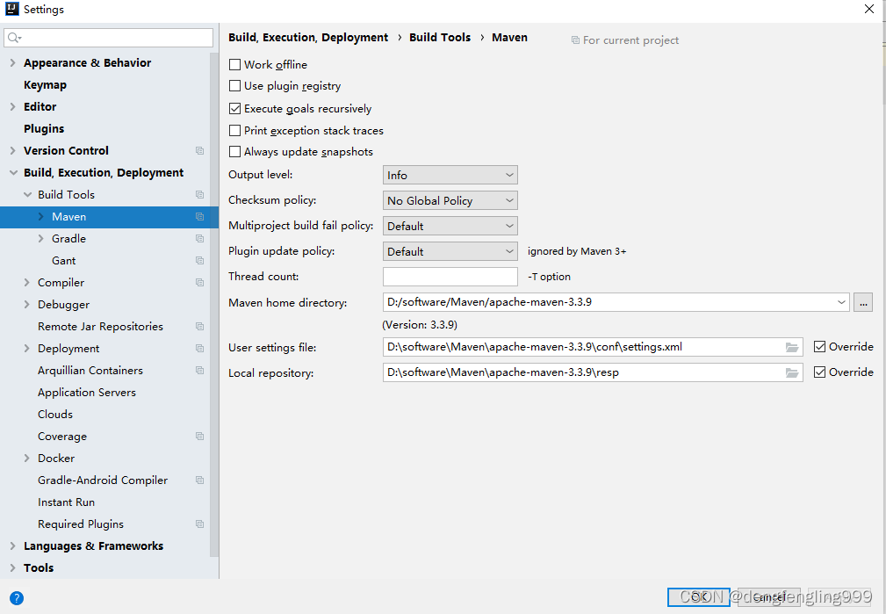The image size is (886, 614).
Task: Open the Maven home directory dropdown arrow
Action: [841, 302]
